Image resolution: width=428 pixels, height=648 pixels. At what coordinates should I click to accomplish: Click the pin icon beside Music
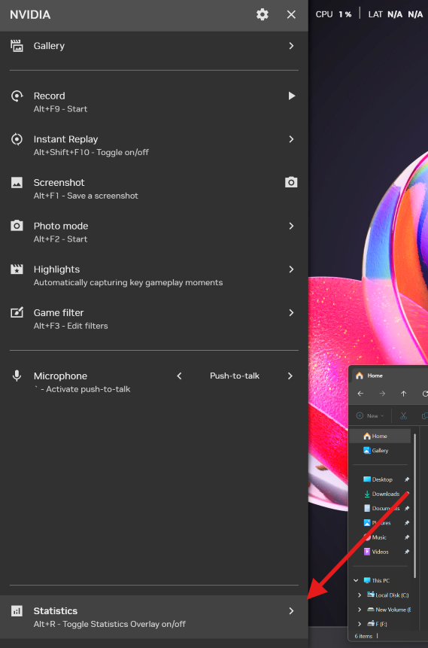(407, 537)
